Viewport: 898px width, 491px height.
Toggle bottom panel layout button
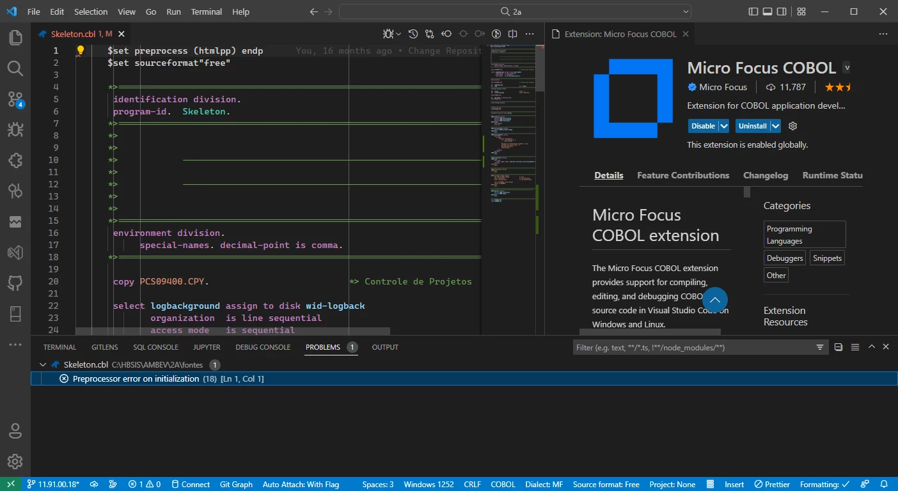pos(768,12)
